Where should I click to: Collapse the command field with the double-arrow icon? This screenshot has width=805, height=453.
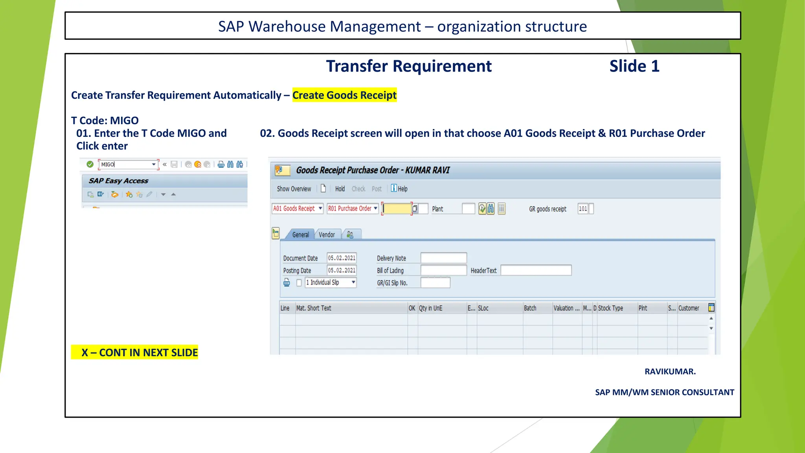(165, 164)
